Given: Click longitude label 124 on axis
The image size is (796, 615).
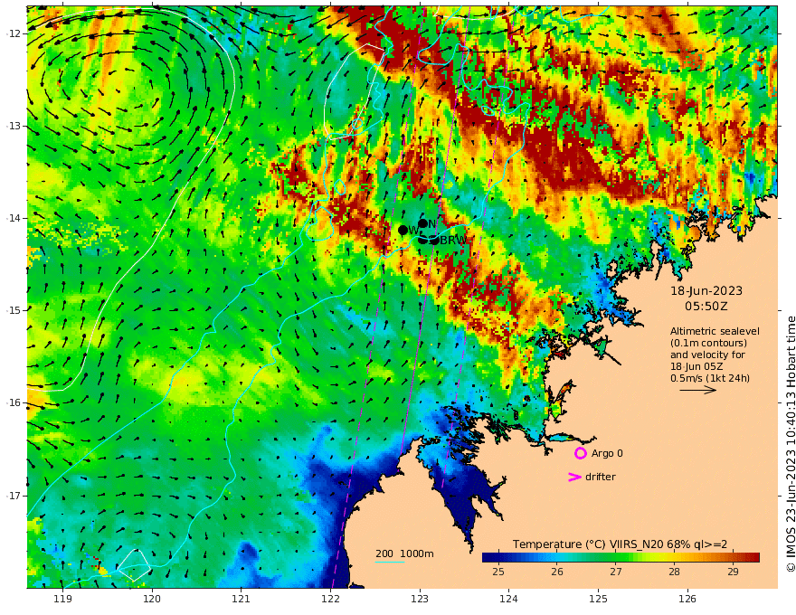Looking at the screenshot, I should tap(508, 600).
